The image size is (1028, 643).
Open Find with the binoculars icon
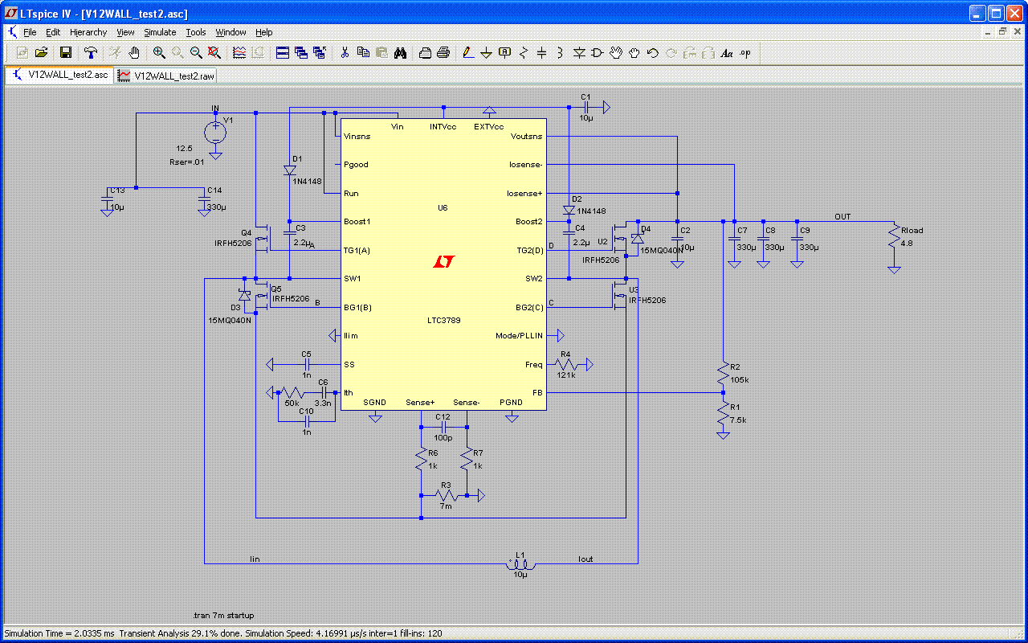[400, 53]
